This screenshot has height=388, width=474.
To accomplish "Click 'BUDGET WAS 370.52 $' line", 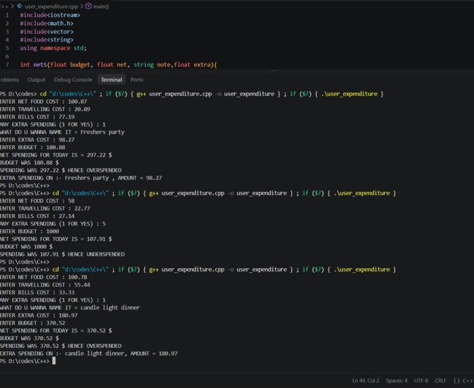I will (x=29, y=338).
